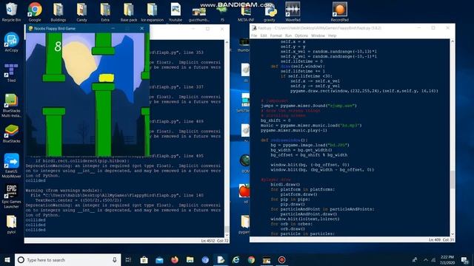The width and height of the screenshot is (474, 266).
Task: Open the Help menu in the IDLE editor
Action: [x=332, y=35]
